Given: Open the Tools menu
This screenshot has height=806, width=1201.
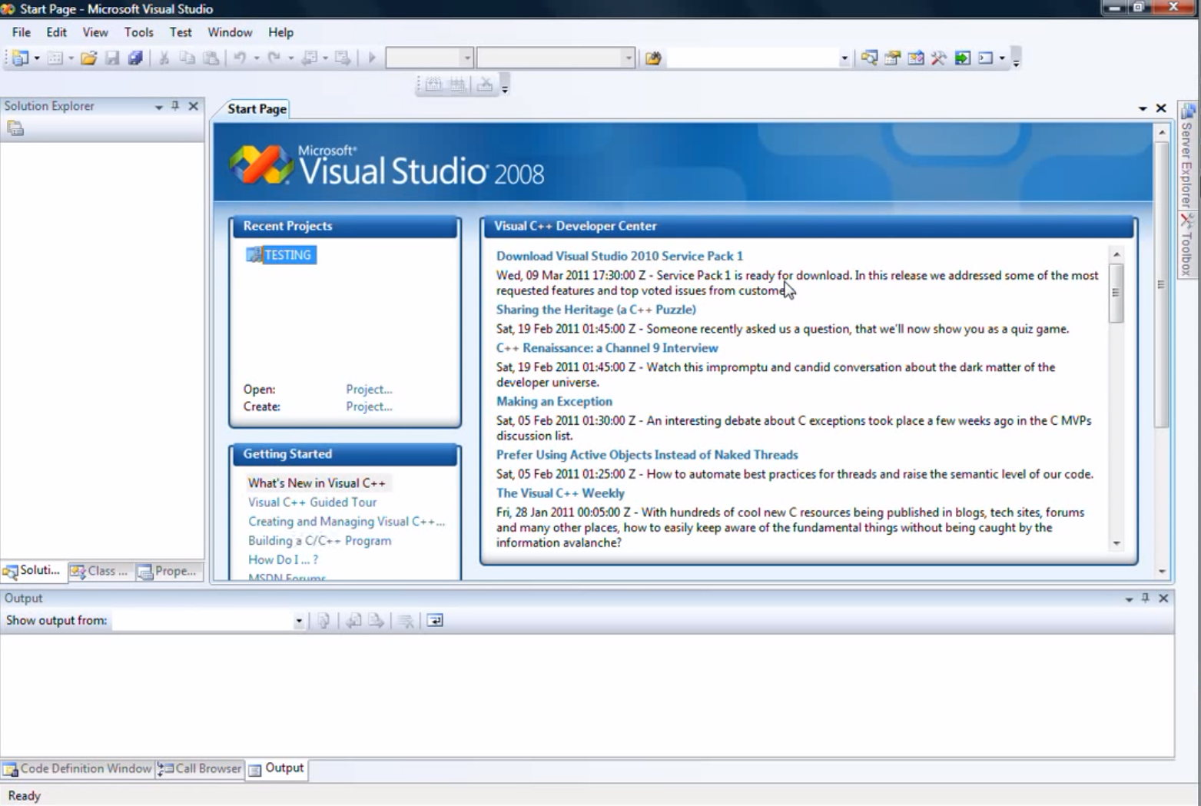Looking at the screenshot, I should pos(138,32).
